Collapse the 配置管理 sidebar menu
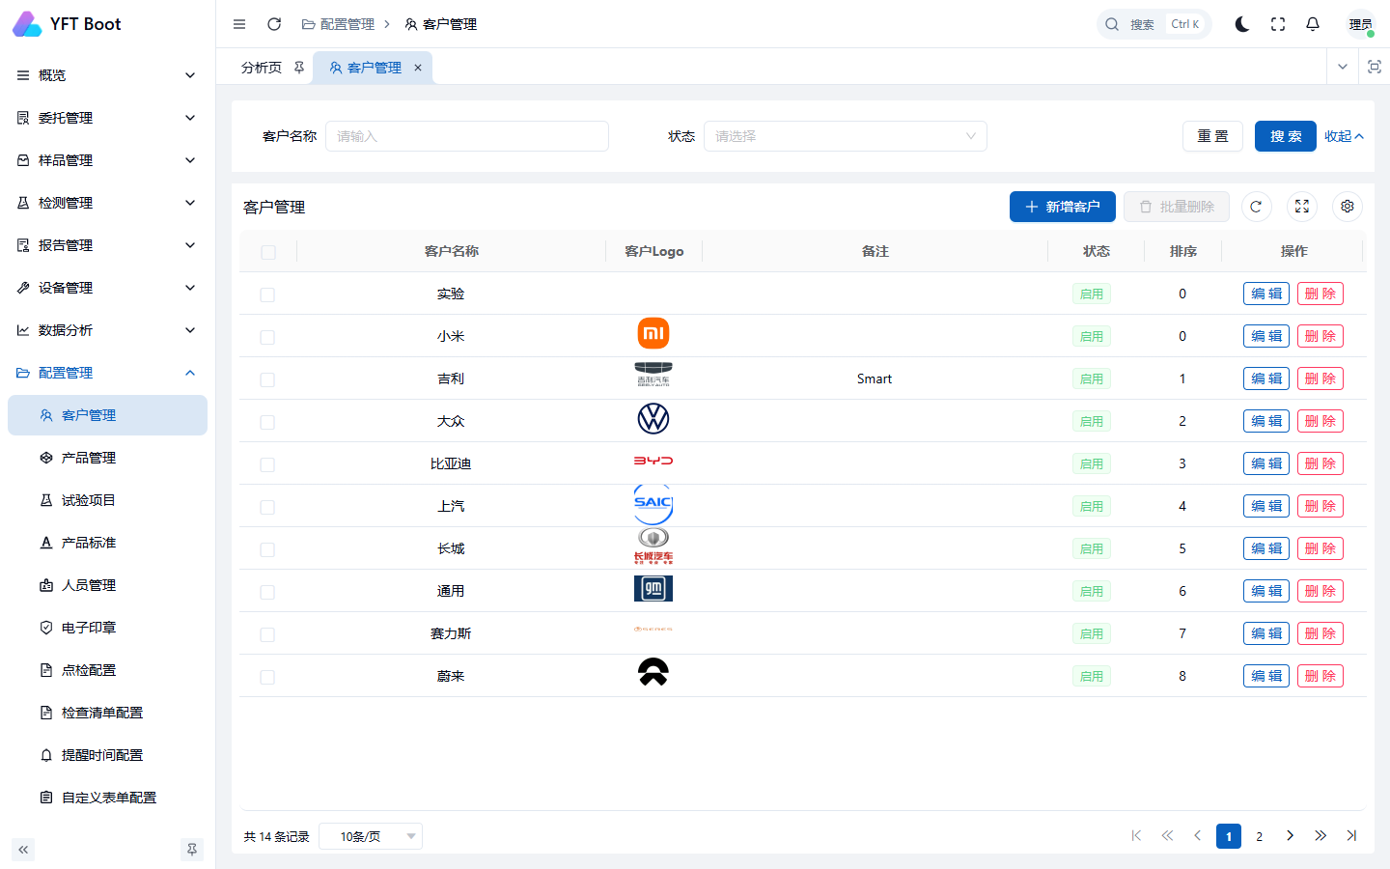This screenshot has width=1390, height=869. (x=107, y=373)
